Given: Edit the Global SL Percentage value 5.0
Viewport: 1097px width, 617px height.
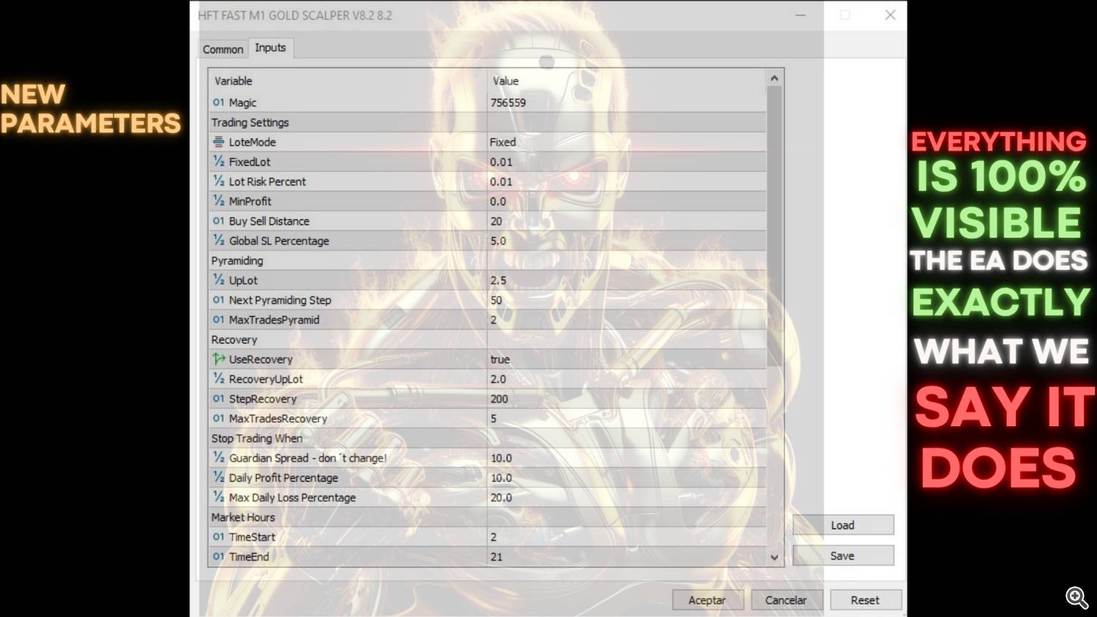Looking at the screenshot, I should pyautogui.click(x=627, y=241).
